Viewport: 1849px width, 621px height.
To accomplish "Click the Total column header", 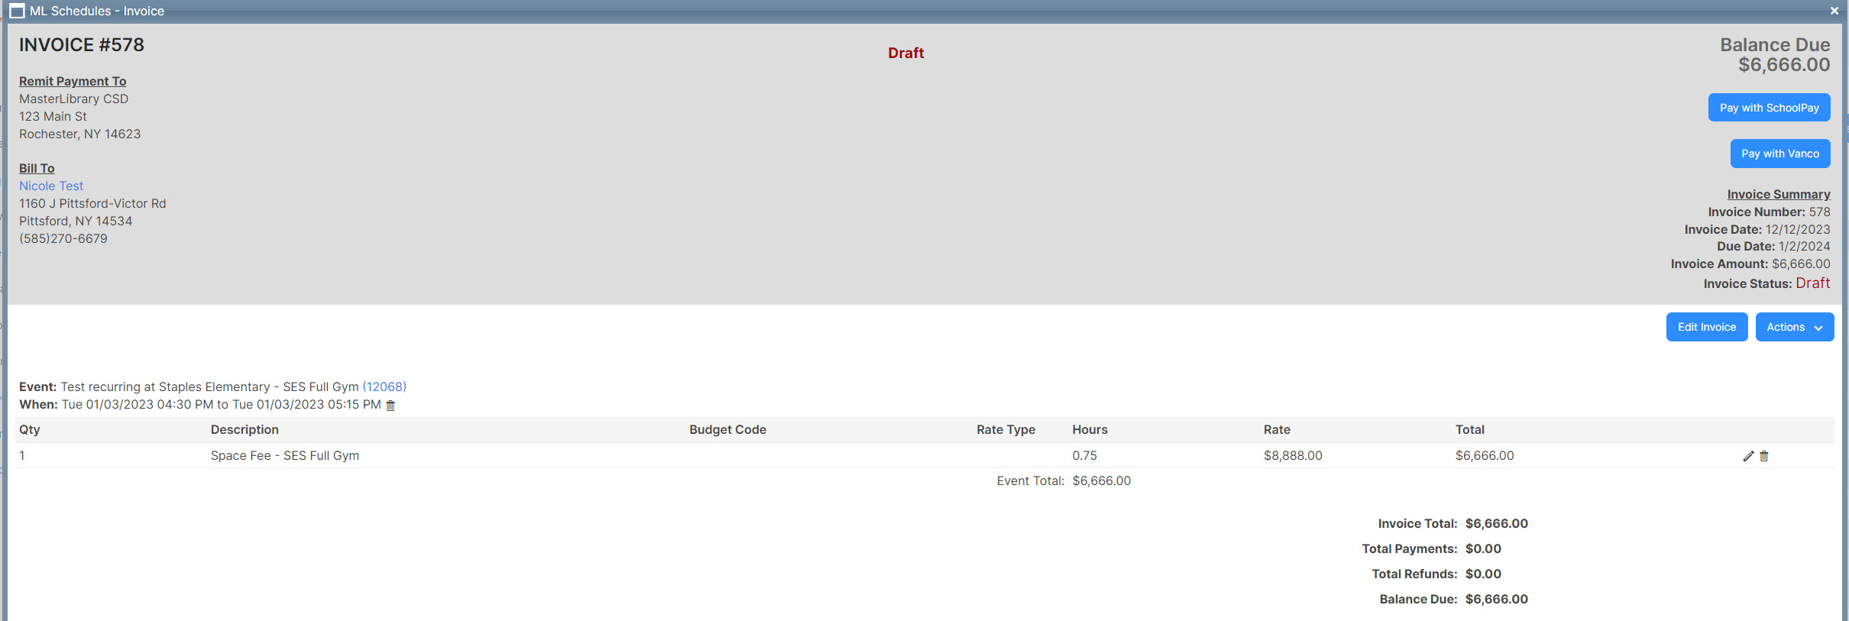I will (x=1470, y=430).
